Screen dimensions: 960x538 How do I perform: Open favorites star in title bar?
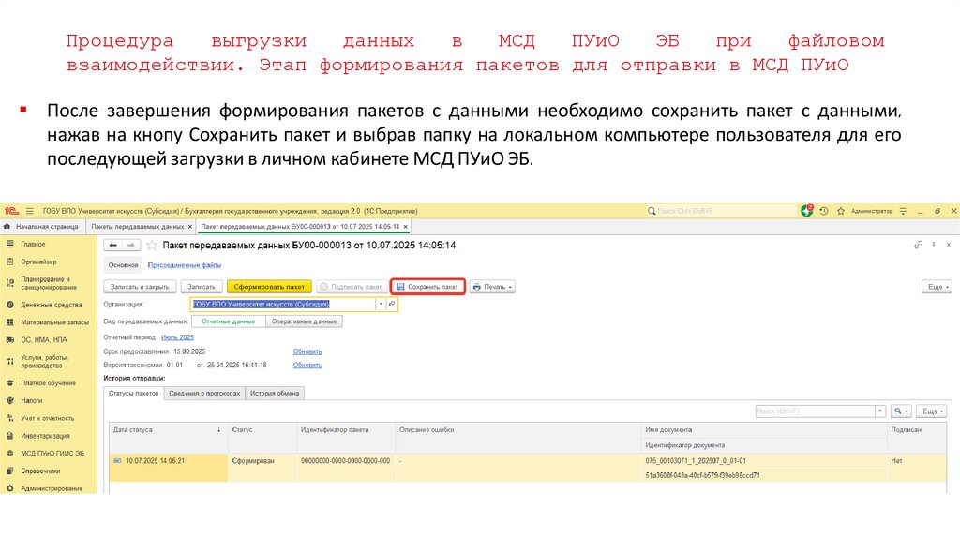click(x=841, y=211)
